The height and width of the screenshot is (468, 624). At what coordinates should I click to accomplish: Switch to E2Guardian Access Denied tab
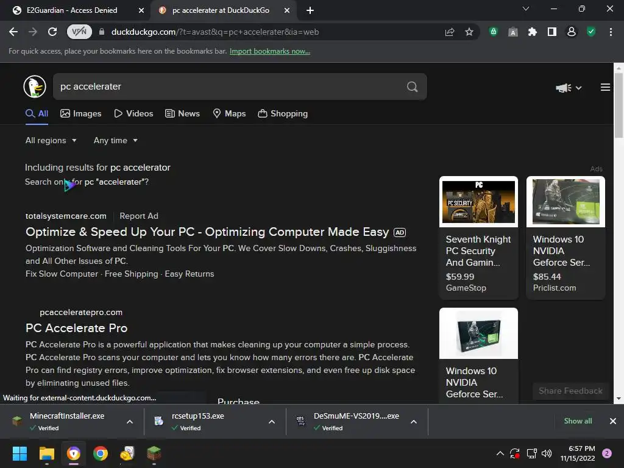pos(72,10)
